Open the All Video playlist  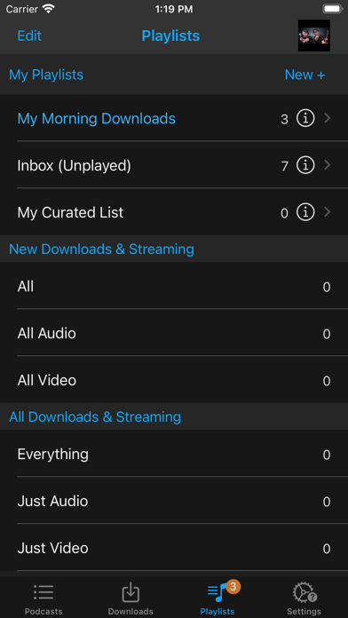[x=174, y=380]
